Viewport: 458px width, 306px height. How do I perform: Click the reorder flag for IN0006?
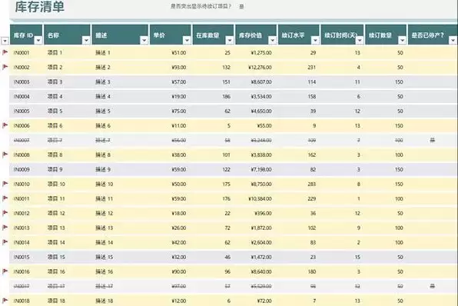tap(5, 125)
